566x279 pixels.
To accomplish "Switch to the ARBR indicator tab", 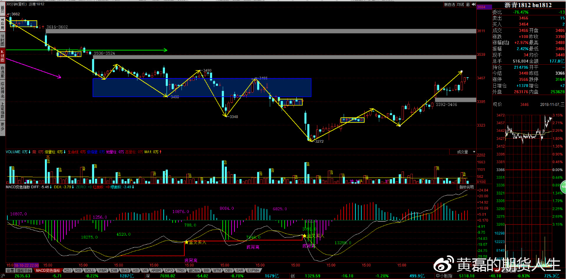I will pyautogui.click(x=156, y=270).
